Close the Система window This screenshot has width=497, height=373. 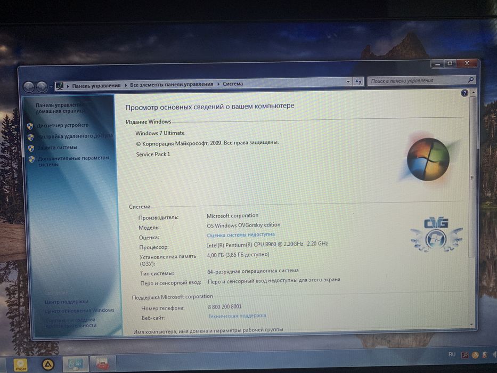click(x=467, y=63)
